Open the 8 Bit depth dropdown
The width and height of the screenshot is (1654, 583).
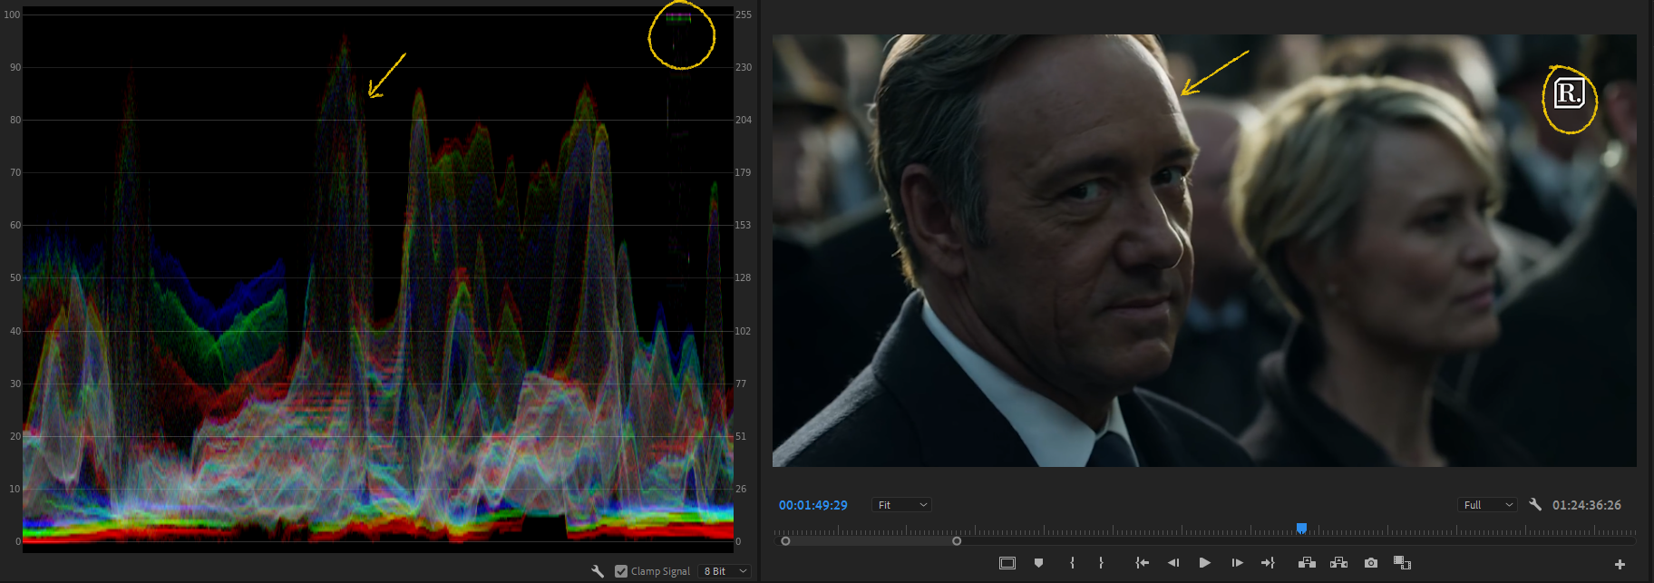pos(725,571)
